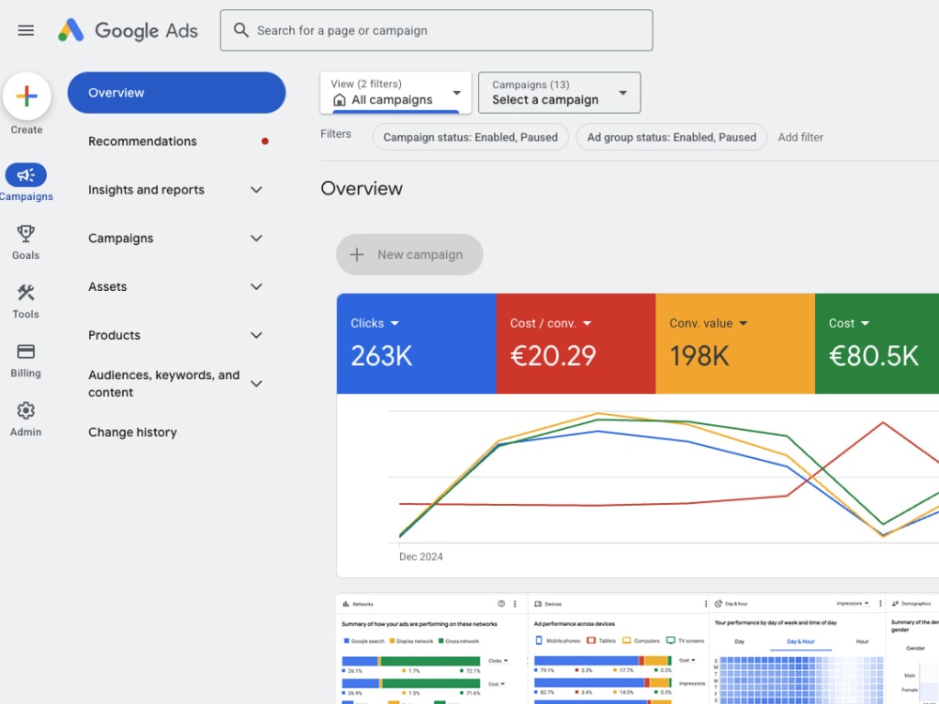The height and width of the screenshot is (704, 939).
Task: Expand the Campaigns nav section
Action: coord(256,238)
